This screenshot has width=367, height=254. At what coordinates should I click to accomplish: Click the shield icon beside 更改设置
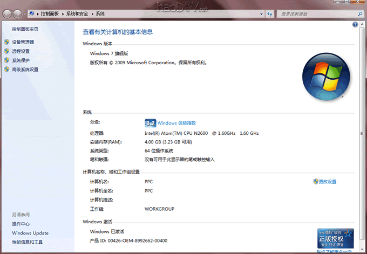316,182
